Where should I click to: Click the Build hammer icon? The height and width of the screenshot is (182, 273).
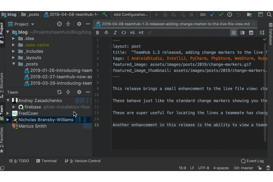click(x=105, y=14)
